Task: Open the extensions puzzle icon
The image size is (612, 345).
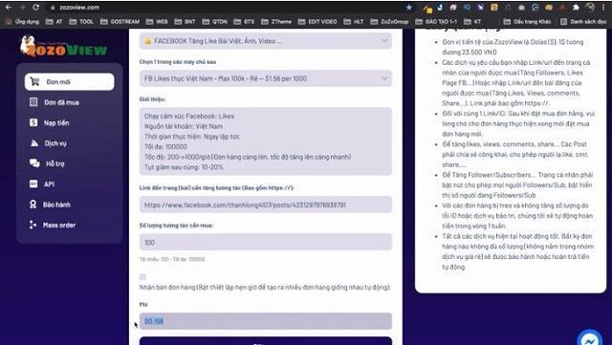Action: tap(576, 7)
